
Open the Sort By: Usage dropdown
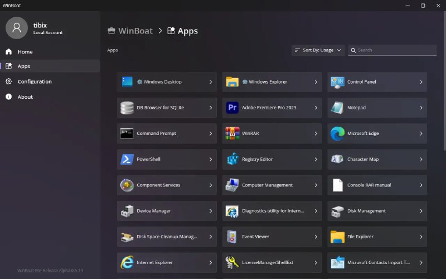coord(318,50)
